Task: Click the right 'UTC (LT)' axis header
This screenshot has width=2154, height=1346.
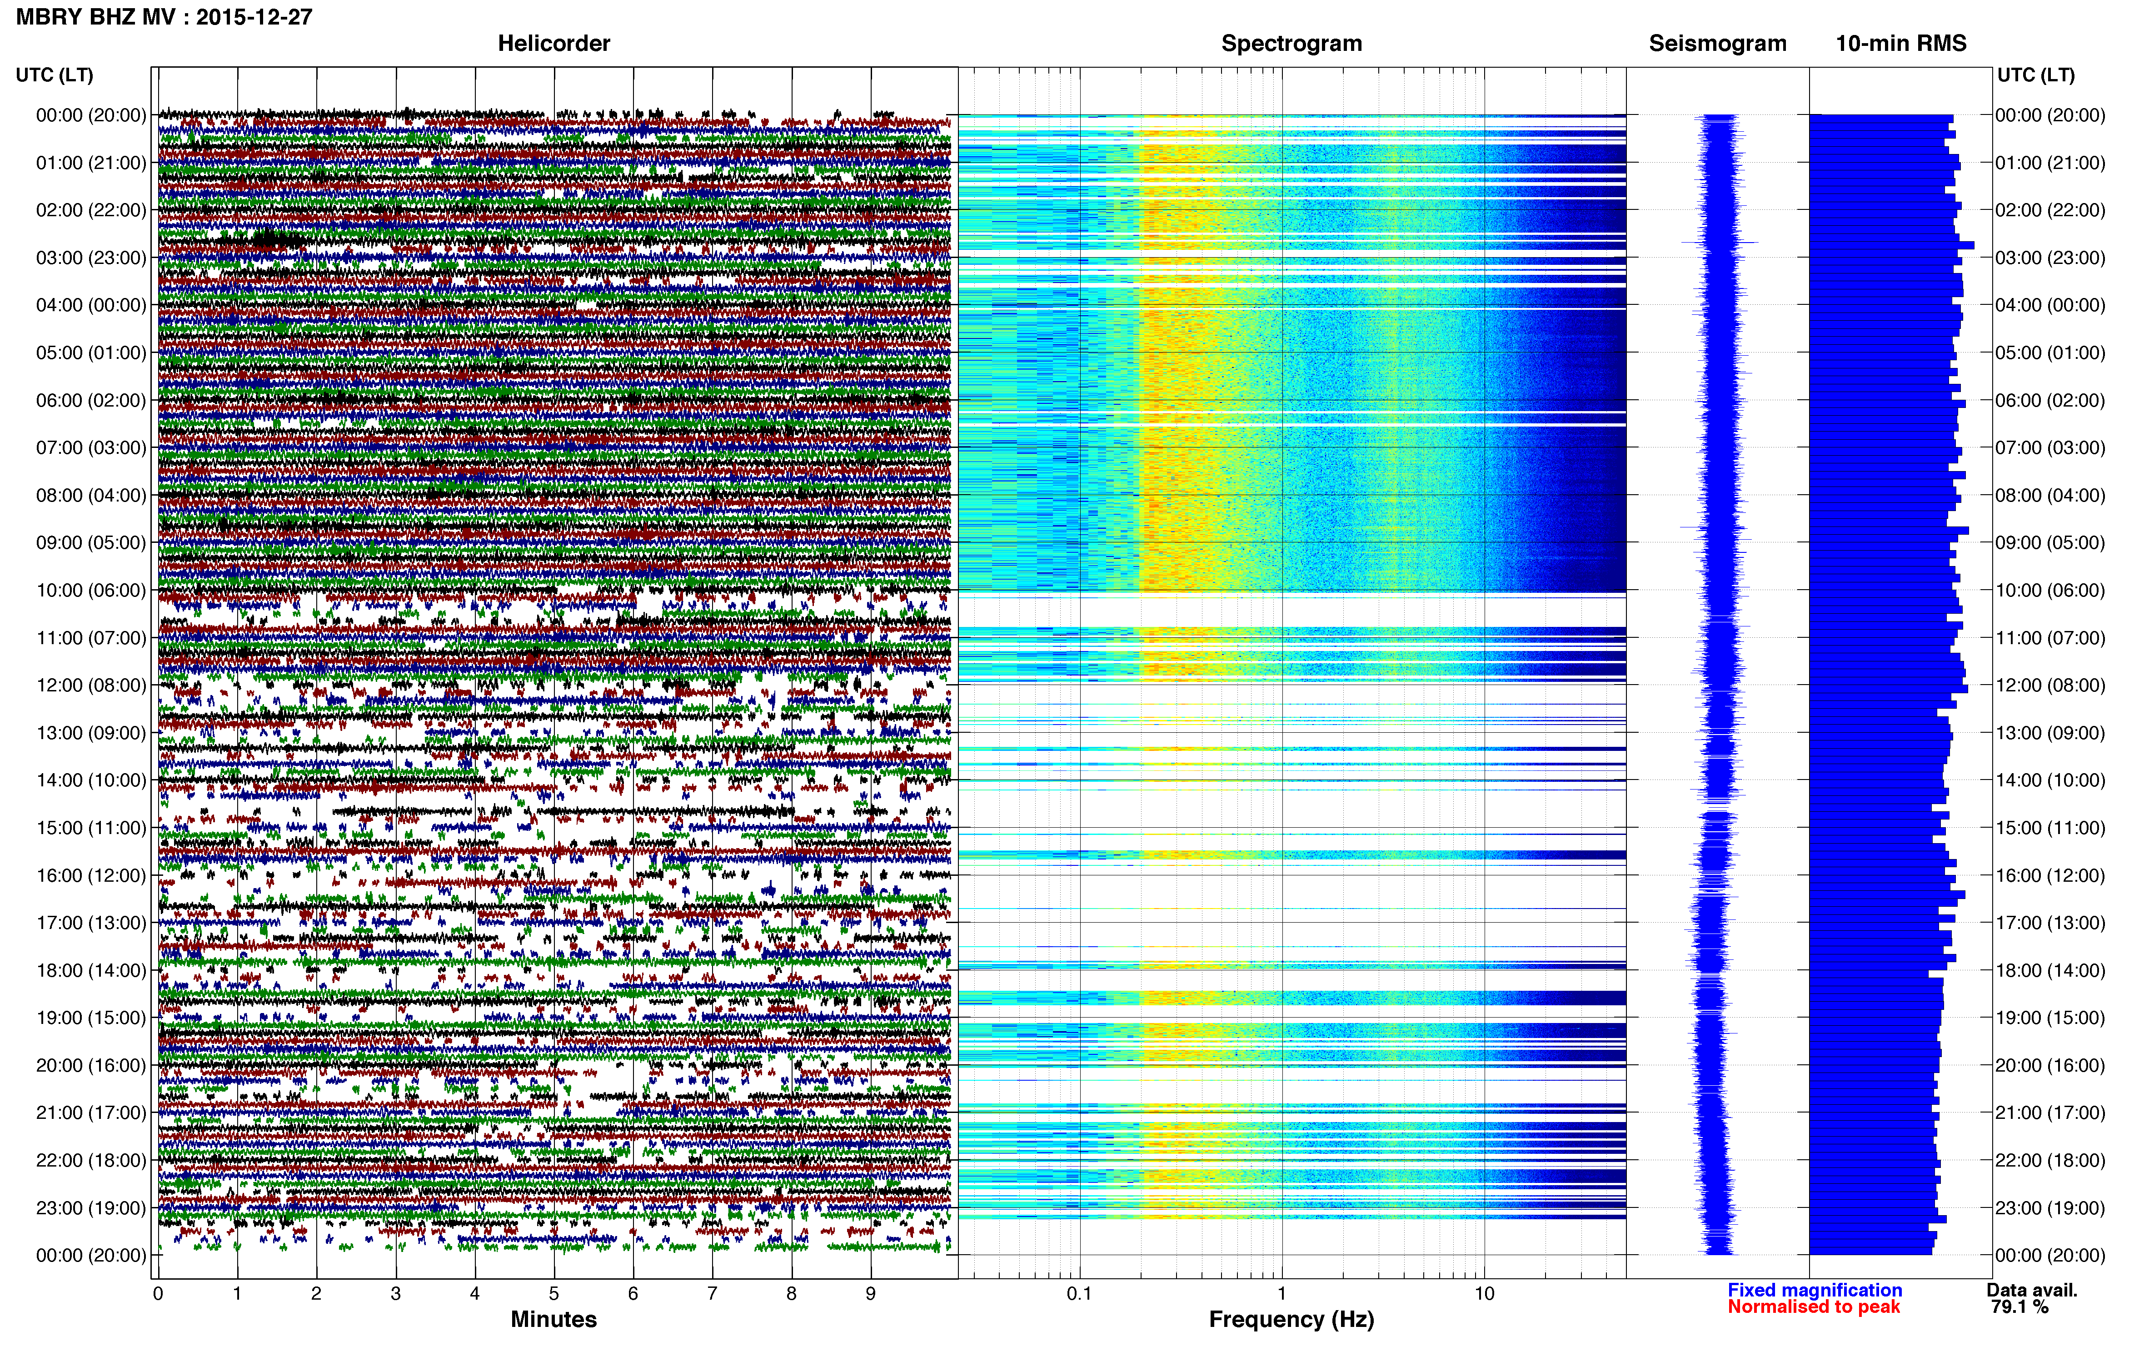Action: [x=2034, y=76]
